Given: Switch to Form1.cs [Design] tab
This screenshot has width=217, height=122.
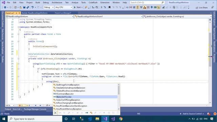Looking at the screenshot, I should point(63,13).
